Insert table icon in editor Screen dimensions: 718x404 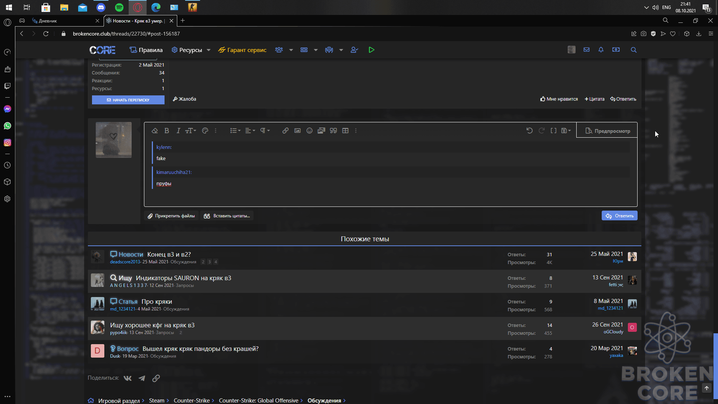pos(345,131)
